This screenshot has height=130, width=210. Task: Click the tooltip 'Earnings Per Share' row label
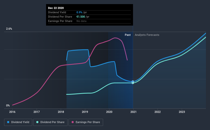point(60,21)
